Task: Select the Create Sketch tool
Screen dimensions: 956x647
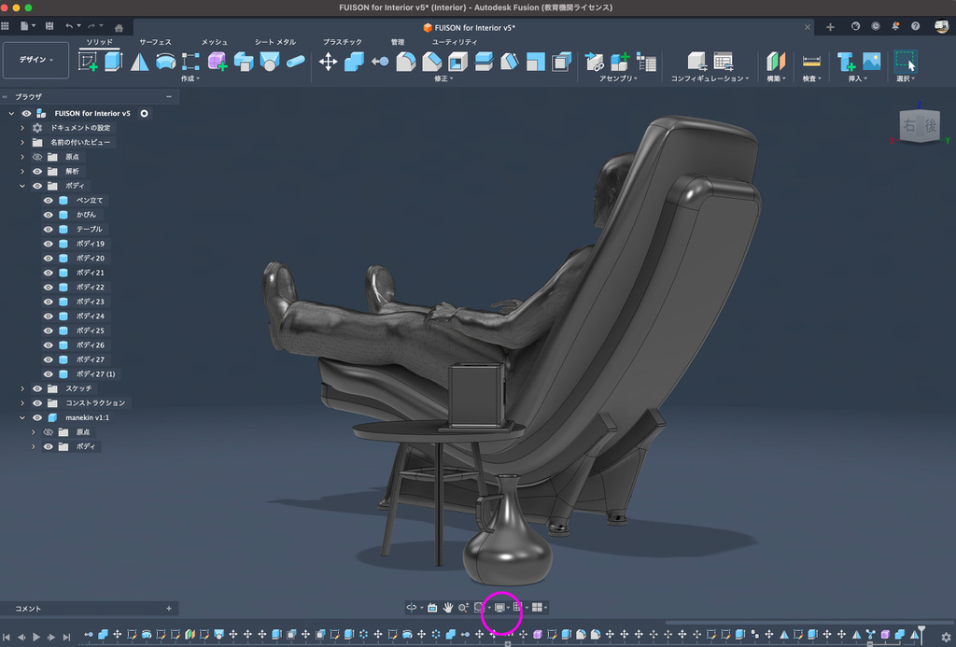Action: click(89, 62)
